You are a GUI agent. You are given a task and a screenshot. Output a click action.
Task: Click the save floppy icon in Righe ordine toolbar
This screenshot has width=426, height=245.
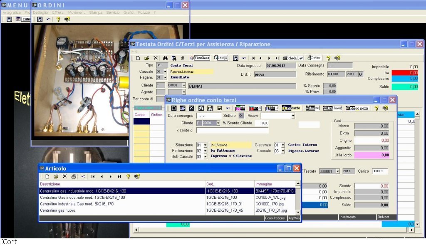coord(219,108)
